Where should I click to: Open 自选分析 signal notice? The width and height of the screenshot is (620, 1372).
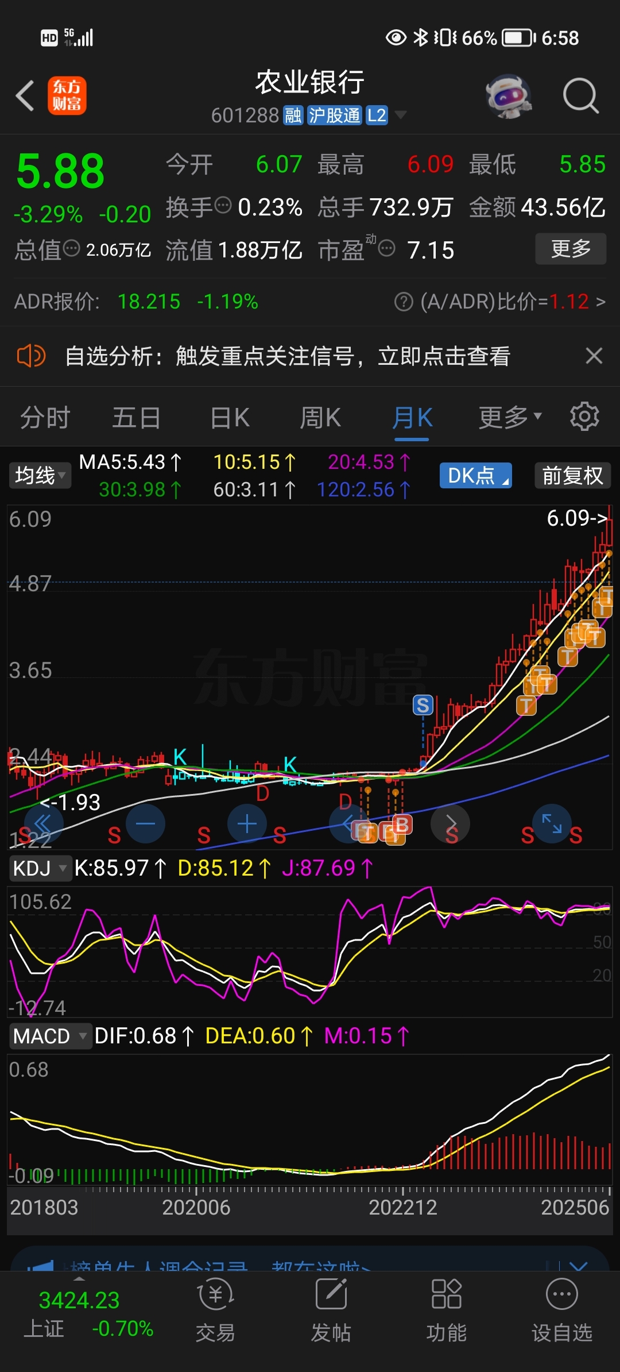pyautogui.click(x=288, y=356)
